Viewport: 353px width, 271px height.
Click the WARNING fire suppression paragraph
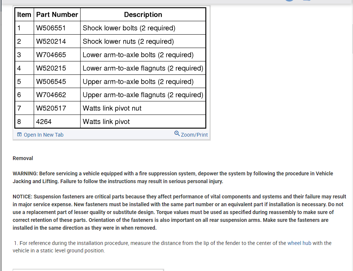[x=173, y=177]
